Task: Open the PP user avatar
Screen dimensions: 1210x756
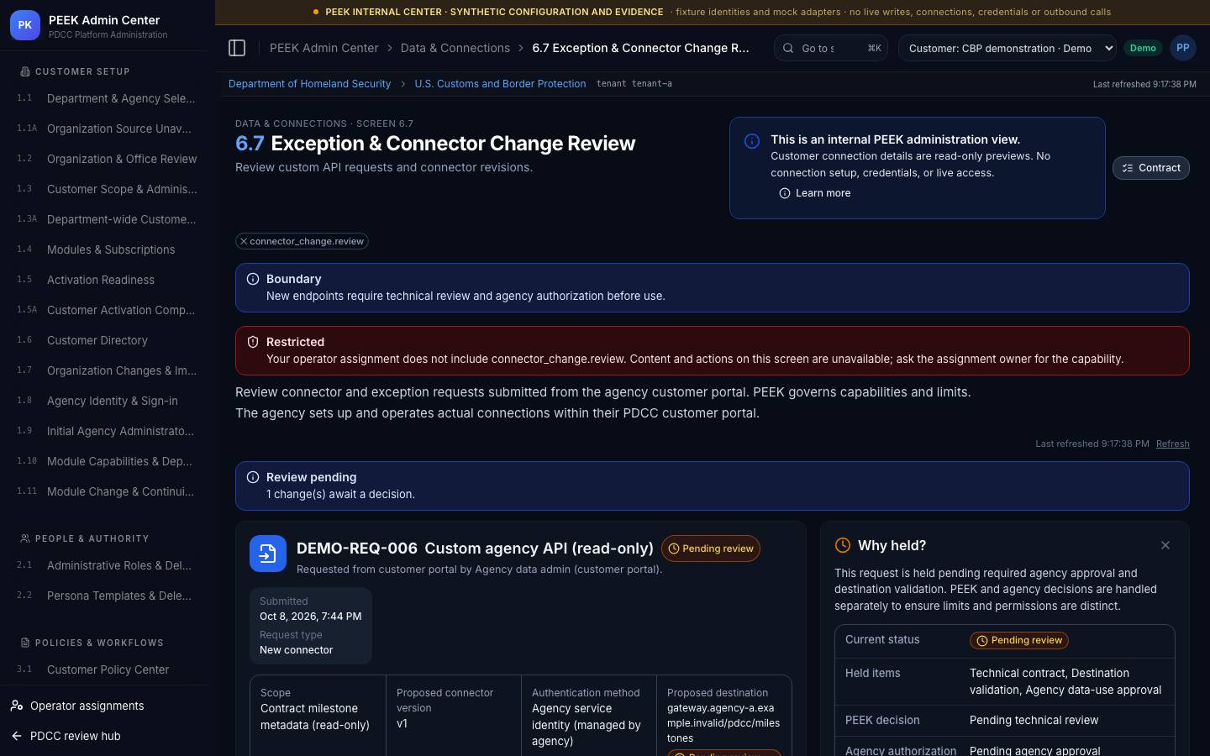Action: coord(1182,48)
